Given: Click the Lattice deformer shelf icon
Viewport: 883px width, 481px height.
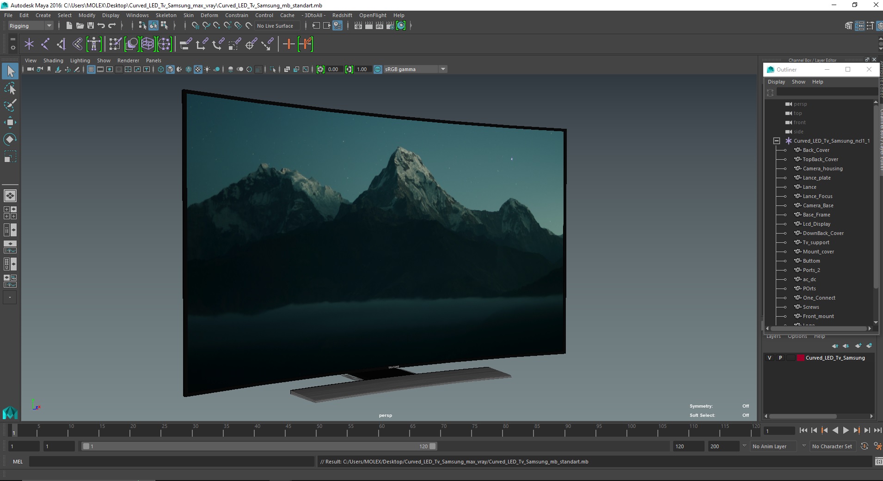Looking at the screenshot, I should coord(147,44).
